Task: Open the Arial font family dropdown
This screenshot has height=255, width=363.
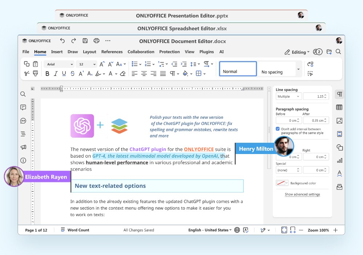Action: coord(59,64)
